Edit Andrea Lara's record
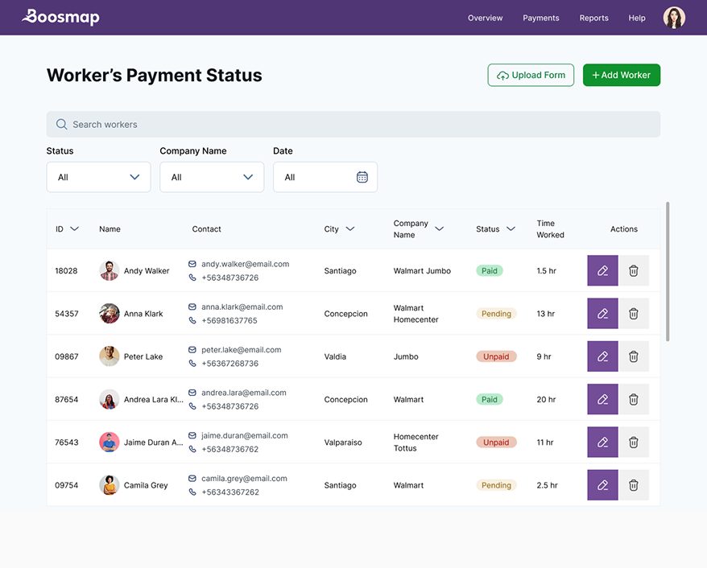 (x=602, y=399)
